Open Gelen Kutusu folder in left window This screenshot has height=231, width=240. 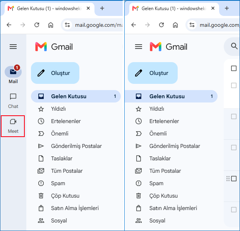click(76, 96)
